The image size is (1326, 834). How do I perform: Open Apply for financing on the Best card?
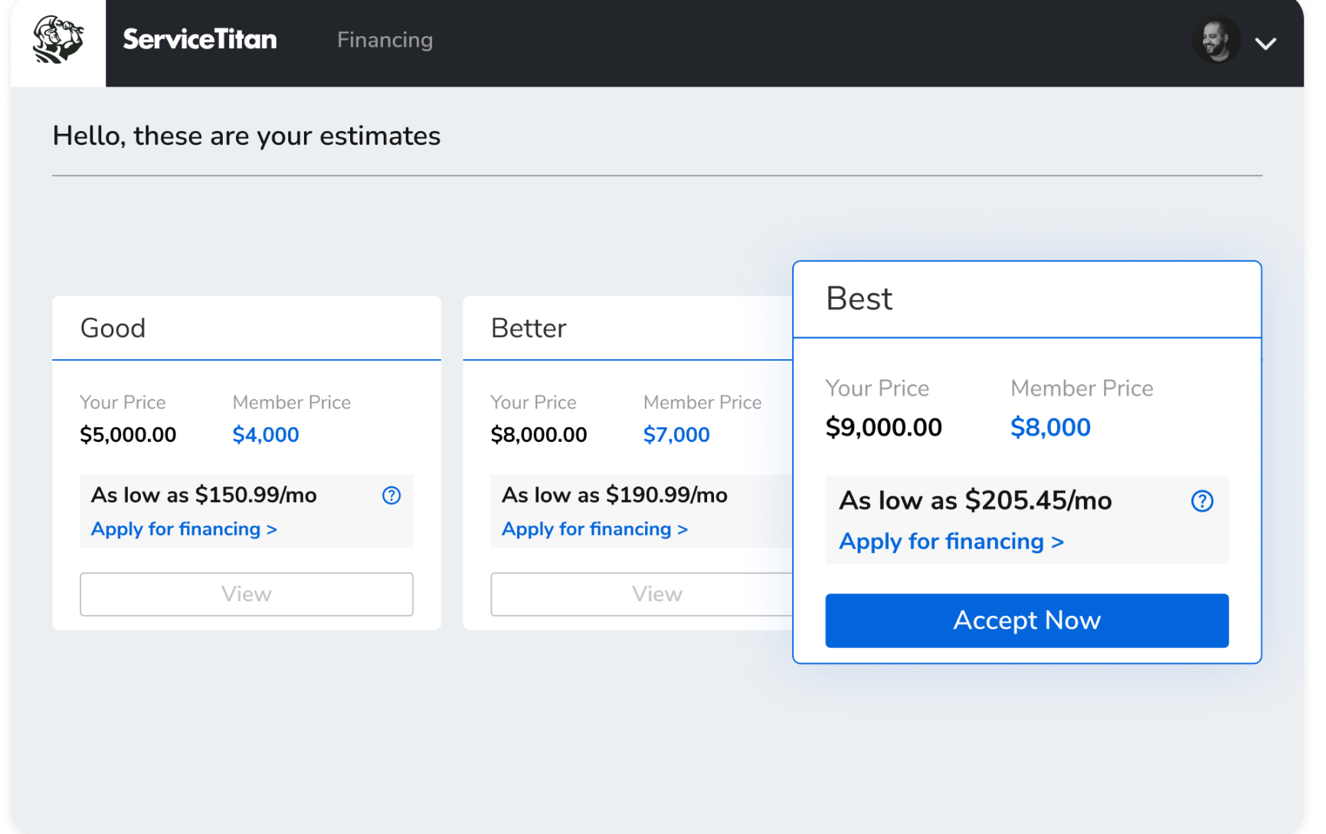click(950, 541)
